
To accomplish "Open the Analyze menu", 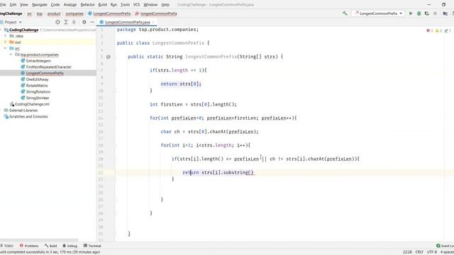I will tap(70, 5).
